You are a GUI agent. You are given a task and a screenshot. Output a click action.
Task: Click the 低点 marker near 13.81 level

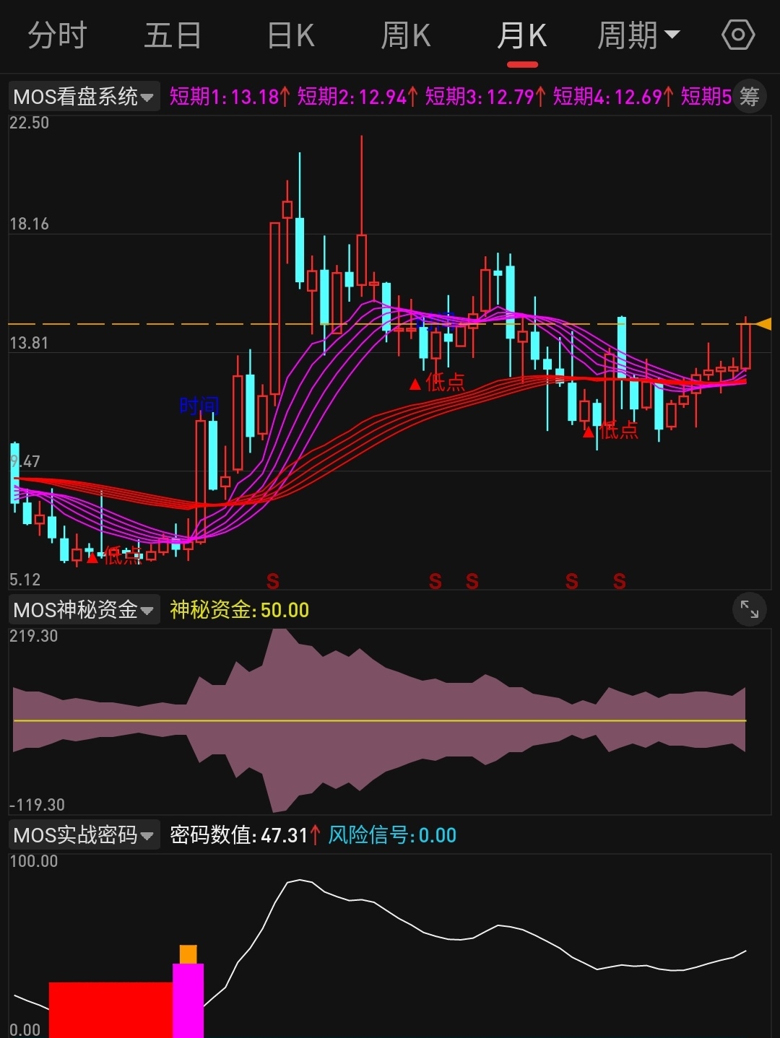437,383
